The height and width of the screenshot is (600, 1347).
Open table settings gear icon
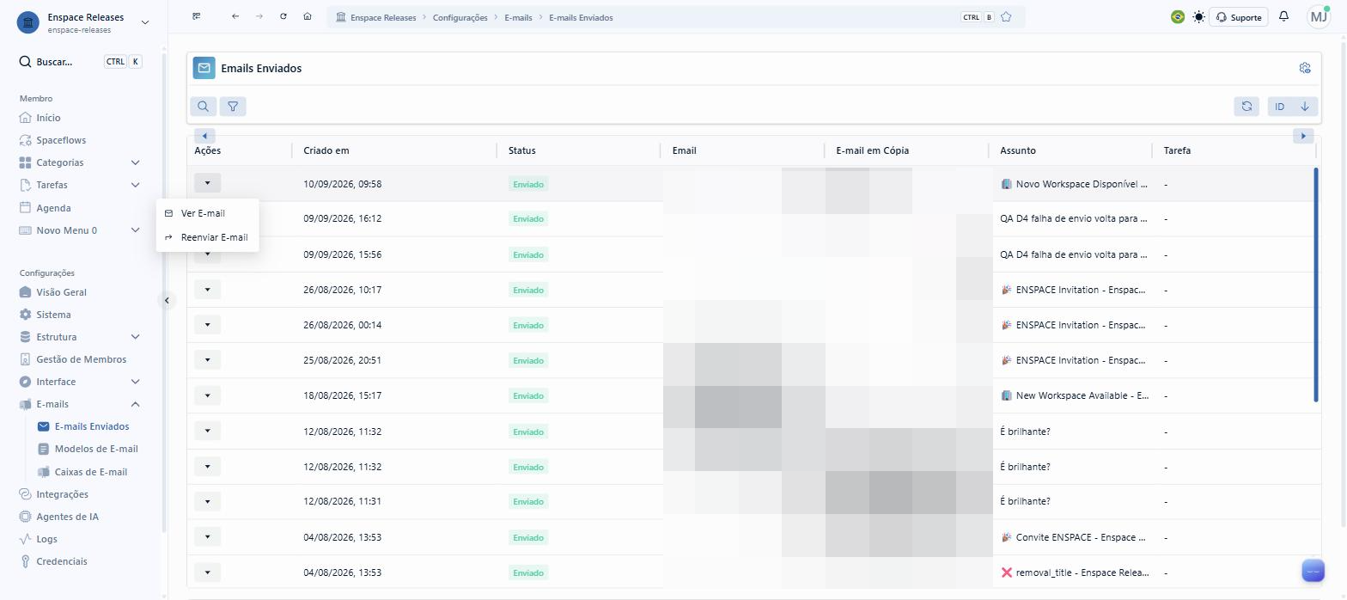(1305, 68)
